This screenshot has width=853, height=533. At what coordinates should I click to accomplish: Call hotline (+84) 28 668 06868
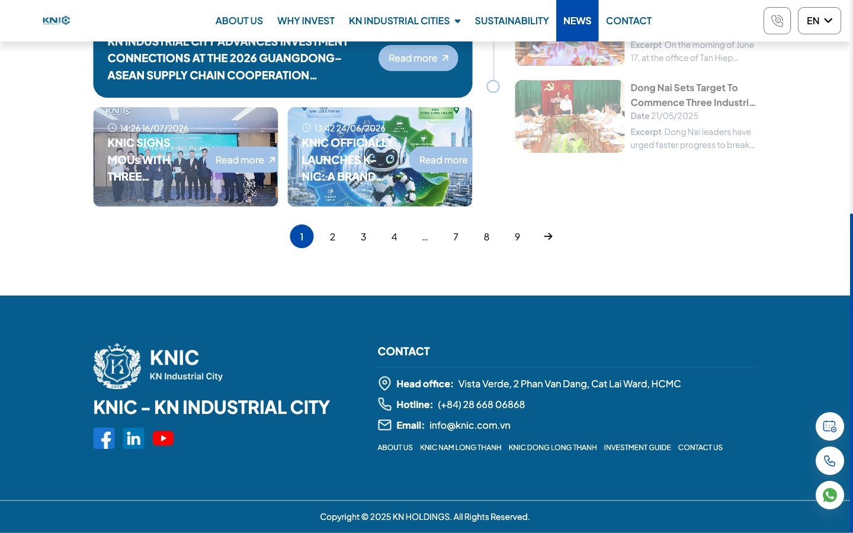coord(481,404)
